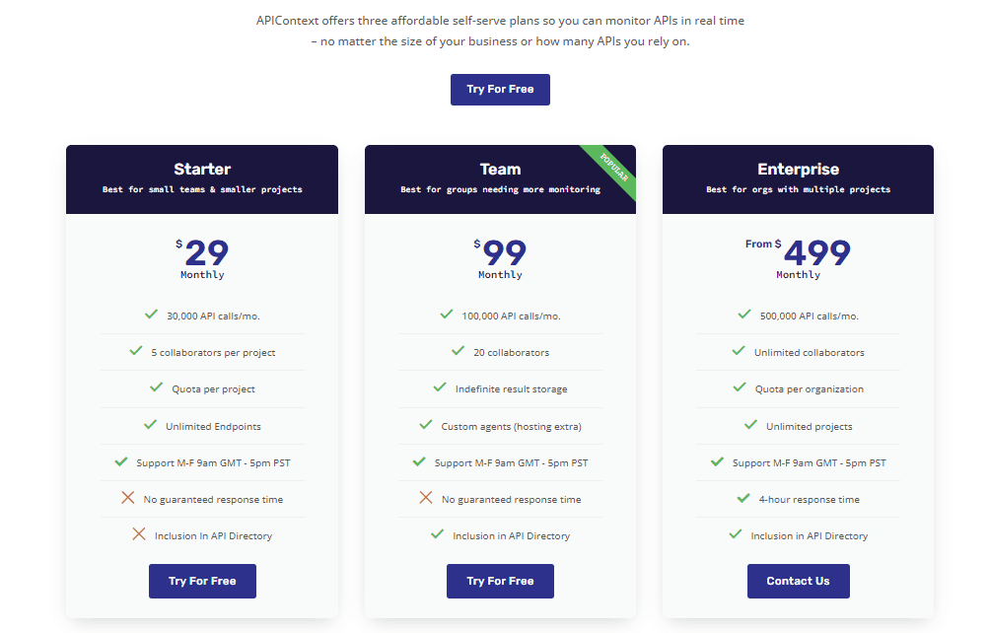Click checkmark beside 500,000 API calls/mo.

(x=744, y=315)
